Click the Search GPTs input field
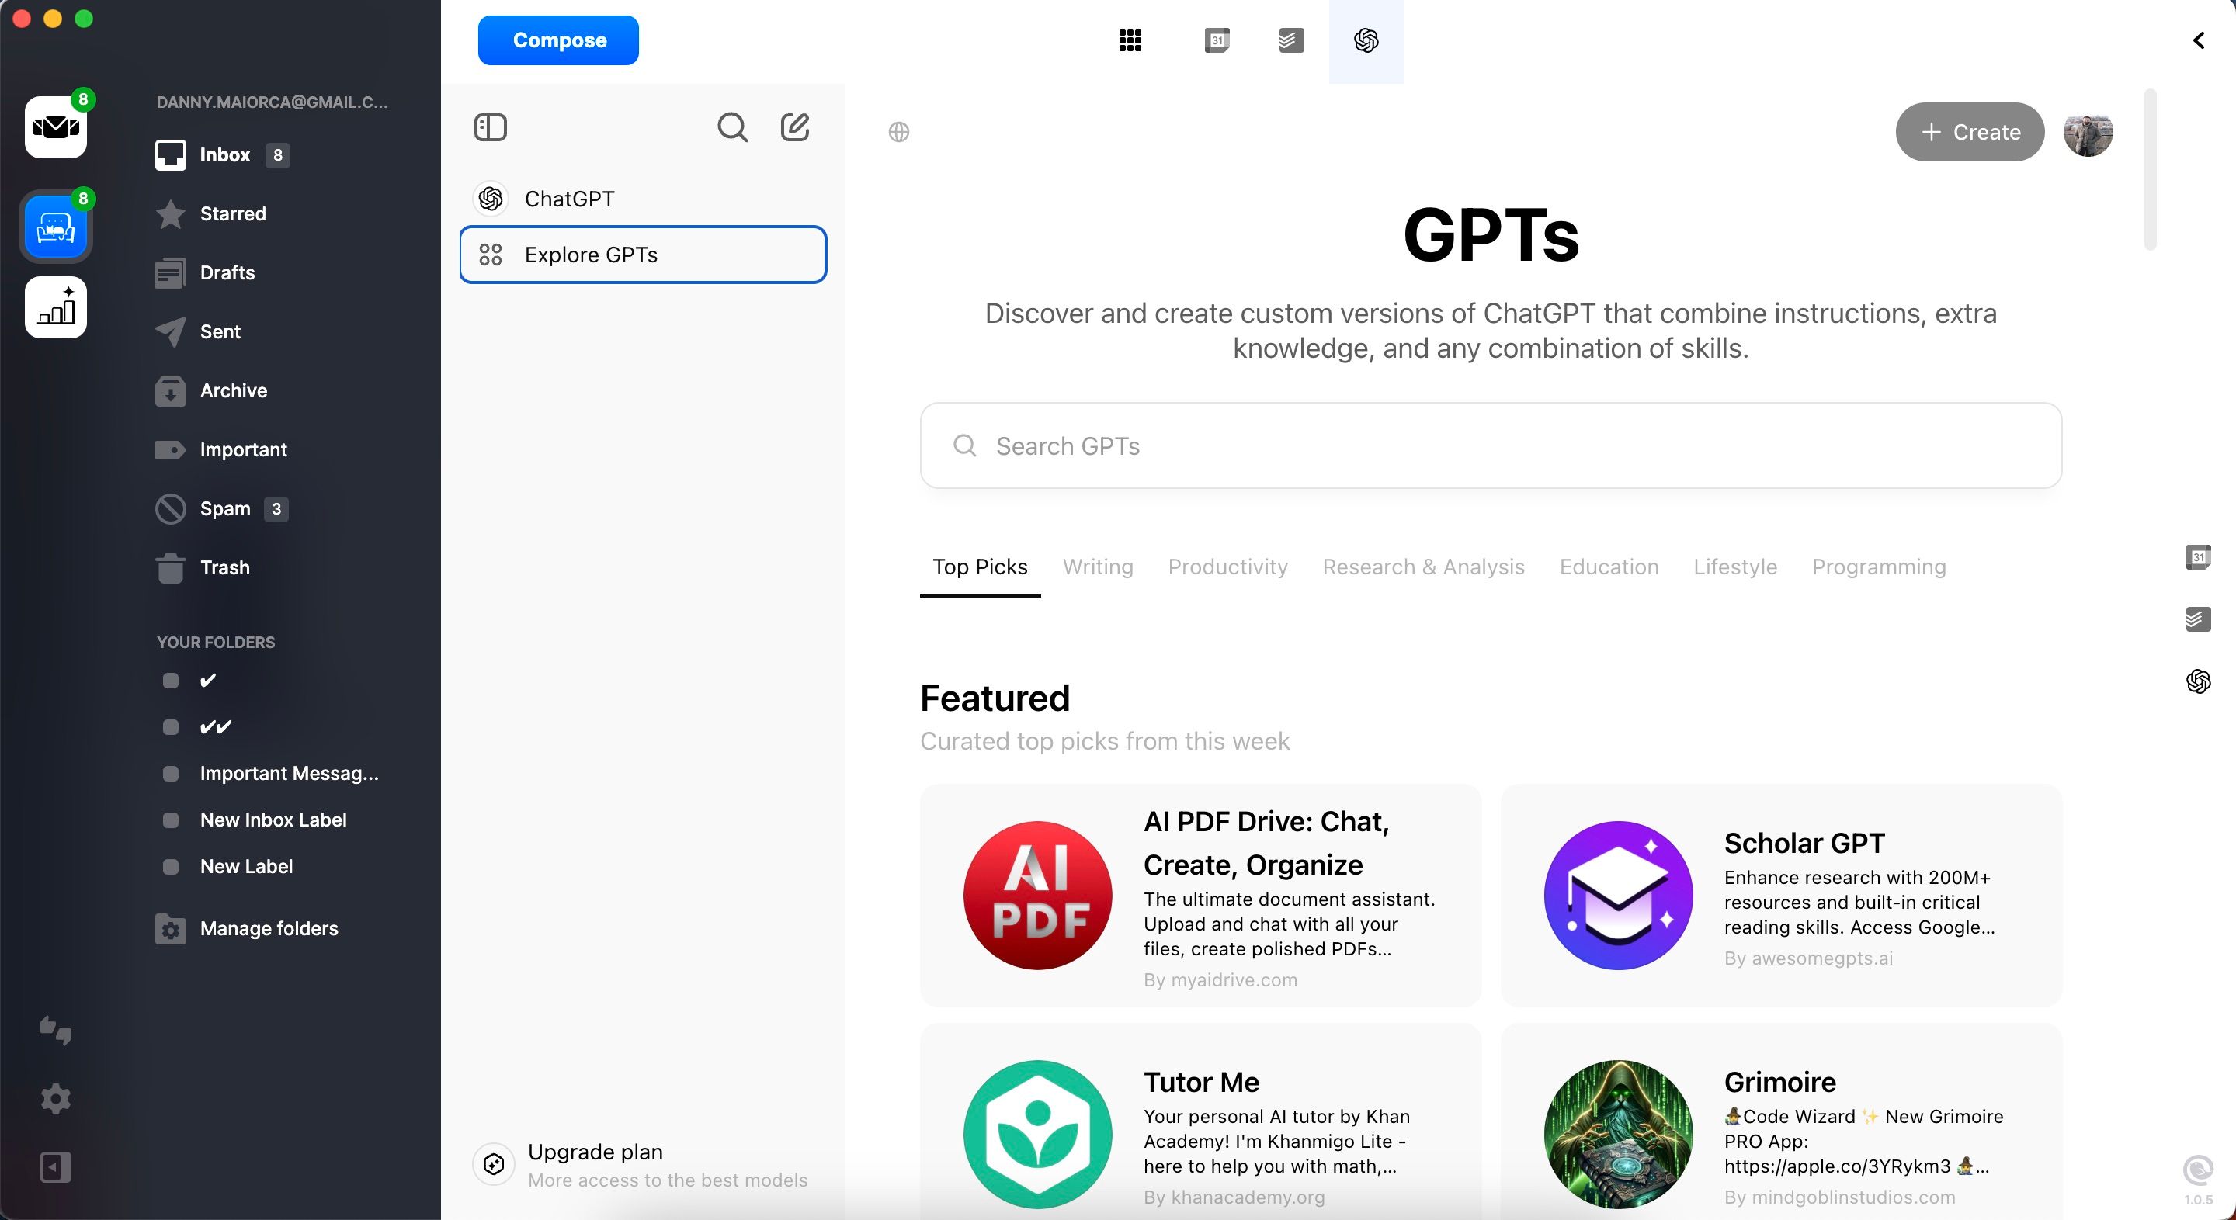This screenshot has width=2236, height=1220. click(1492, 445)
